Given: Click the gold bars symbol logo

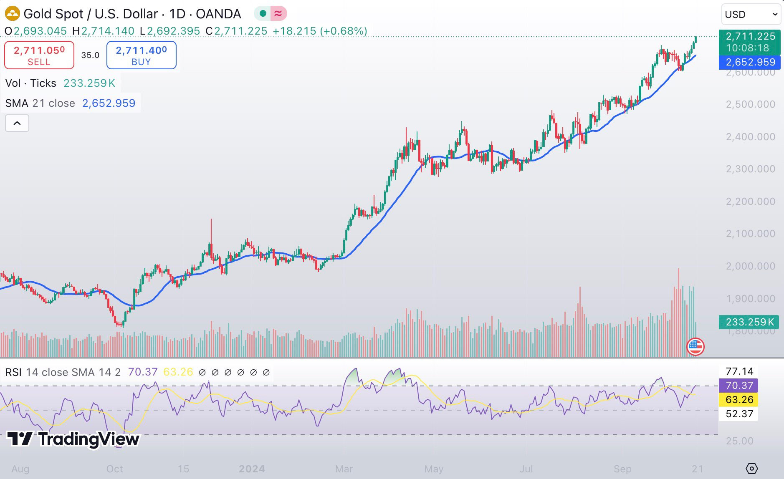Looking at the screenshot, I should coord(13,13).
